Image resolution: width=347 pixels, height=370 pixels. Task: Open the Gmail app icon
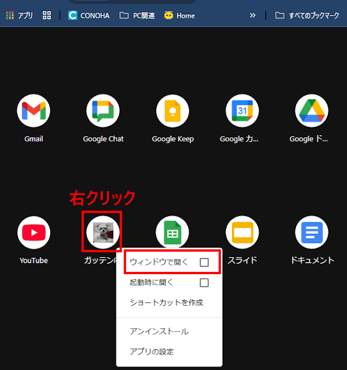(x=34, y=111)
